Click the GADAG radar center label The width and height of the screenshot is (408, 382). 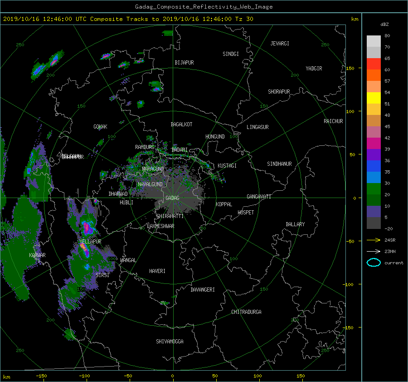(172, 198)
